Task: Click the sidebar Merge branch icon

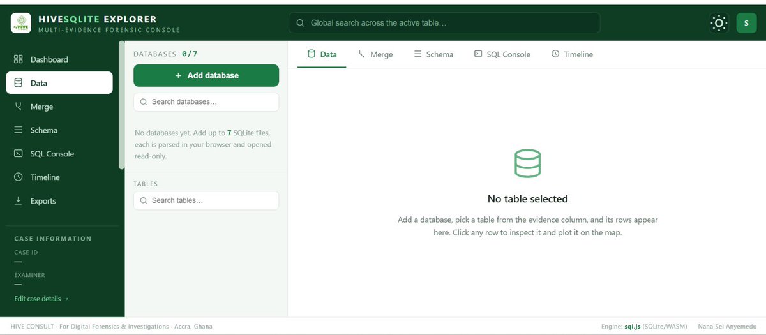Action: pos(18,107)
